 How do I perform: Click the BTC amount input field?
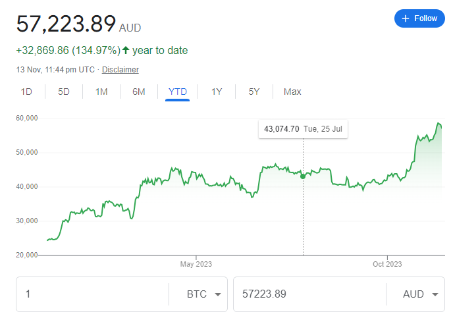pyautogui.click(x=92, y=294)
